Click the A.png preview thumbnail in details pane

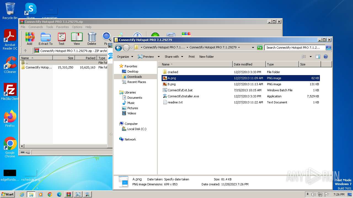[x=123, y=182]
